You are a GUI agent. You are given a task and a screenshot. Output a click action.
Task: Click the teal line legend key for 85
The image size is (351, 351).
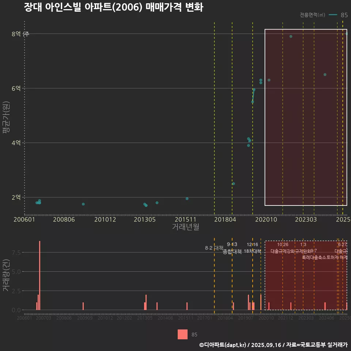pyautogui.click(x=333, y=15)
